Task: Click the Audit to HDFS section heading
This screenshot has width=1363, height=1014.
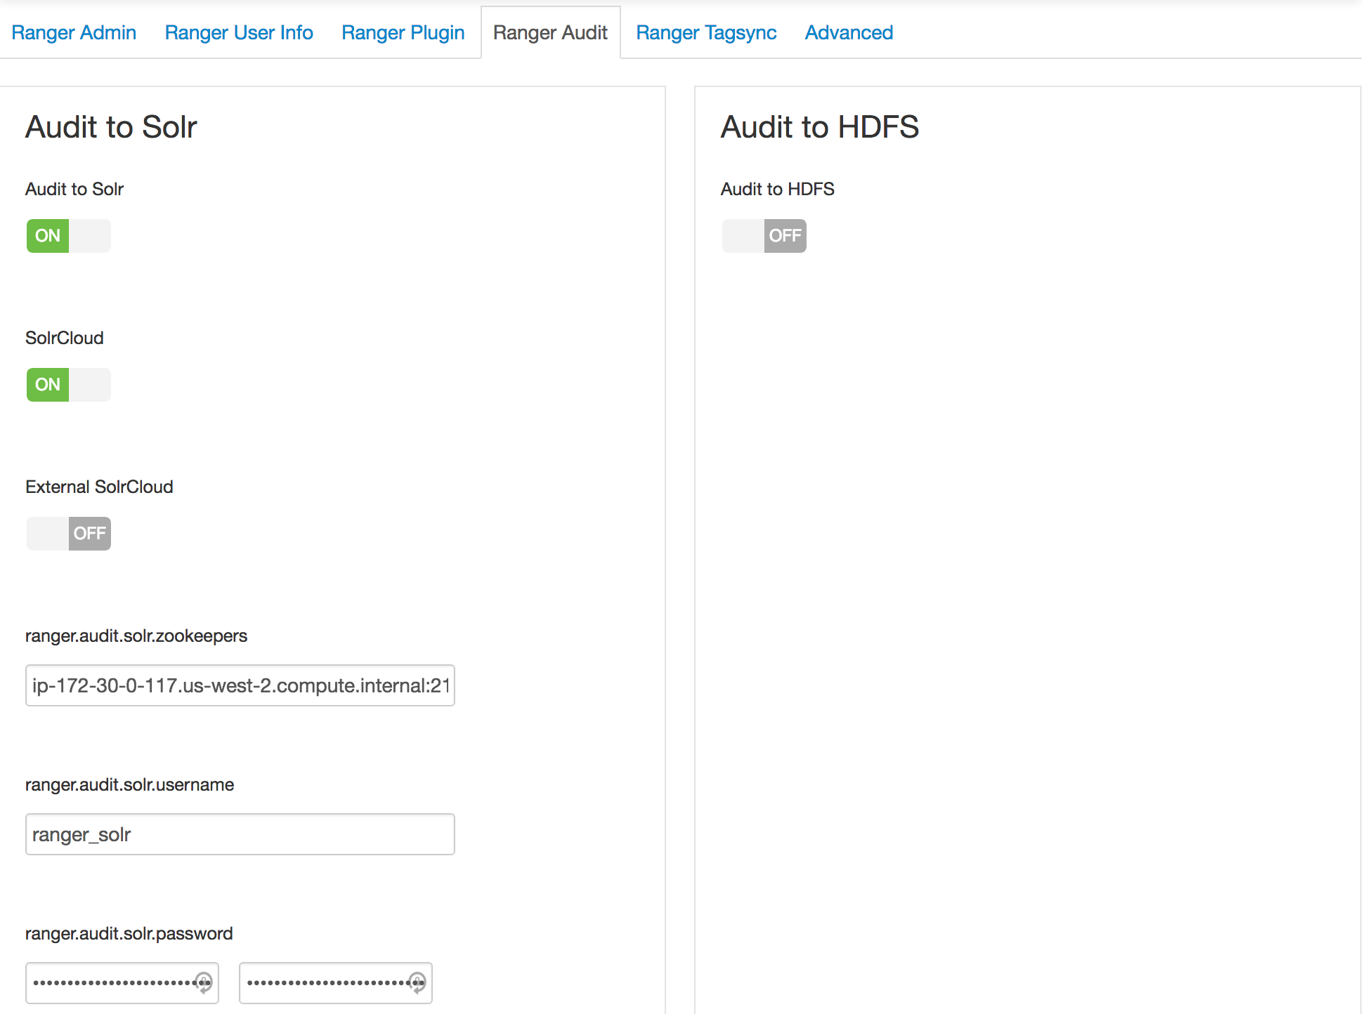Action: [x=819, y=127]
